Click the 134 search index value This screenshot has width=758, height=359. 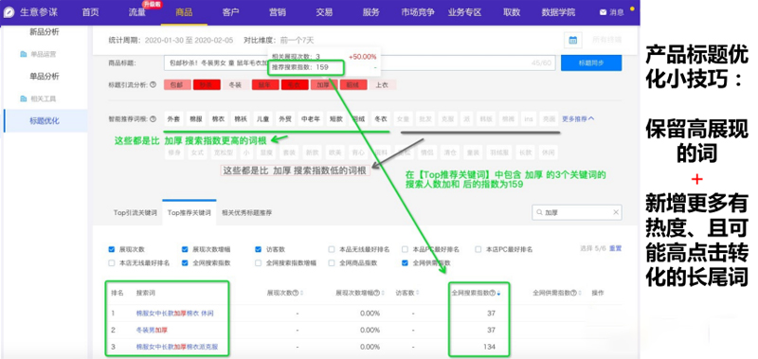tap(490, 347)
